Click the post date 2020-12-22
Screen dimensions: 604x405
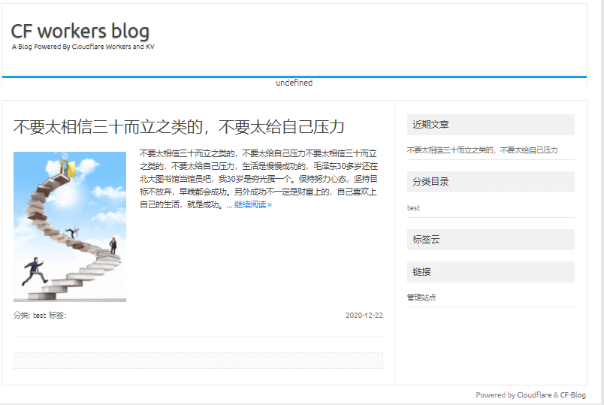click(x=364, y=316)
